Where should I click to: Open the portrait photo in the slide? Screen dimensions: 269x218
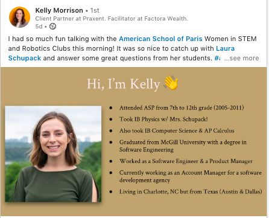53,154
